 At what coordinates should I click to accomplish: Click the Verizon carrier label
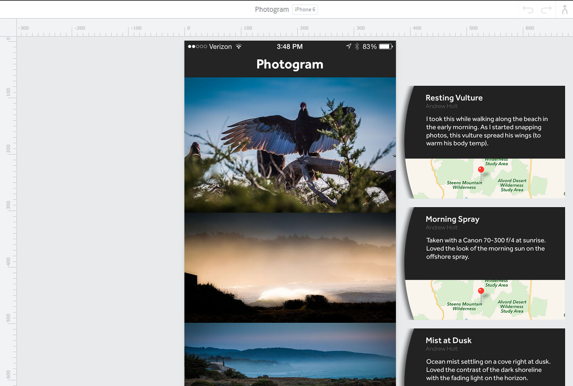click(x=221, y=46)
